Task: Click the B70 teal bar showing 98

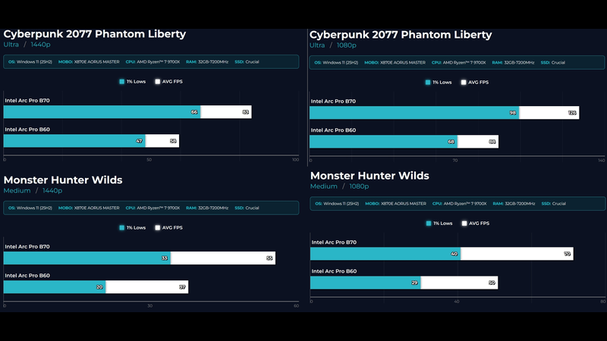Action: pos(414,113)
